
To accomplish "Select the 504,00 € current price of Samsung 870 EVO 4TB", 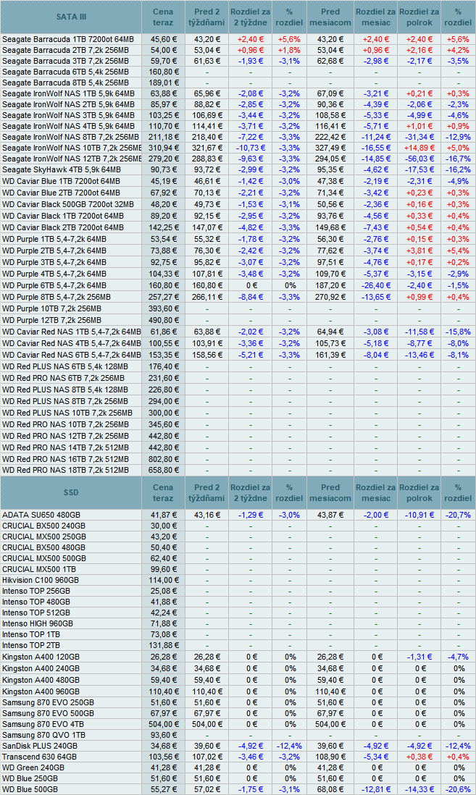I will [x=164, y=725].
